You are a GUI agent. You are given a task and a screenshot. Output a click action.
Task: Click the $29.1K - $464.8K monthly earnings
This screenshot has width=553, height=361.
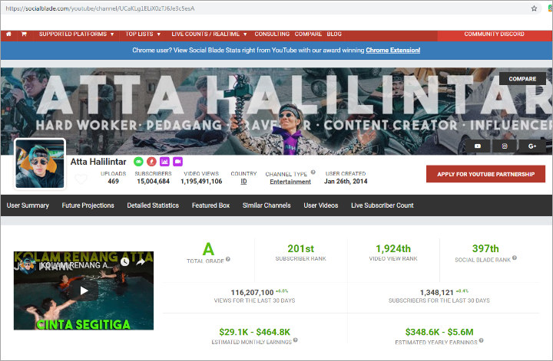coord(255,332)
